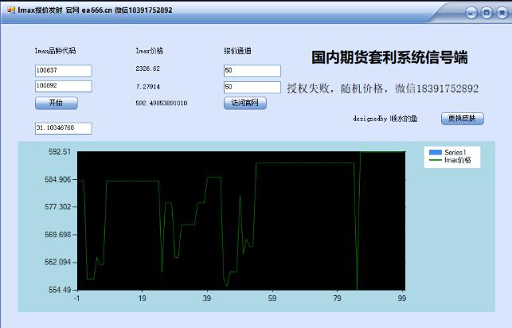Maximize the Imax报价发射 window
The height and width of the screenshot is (328, 512).
487,13
